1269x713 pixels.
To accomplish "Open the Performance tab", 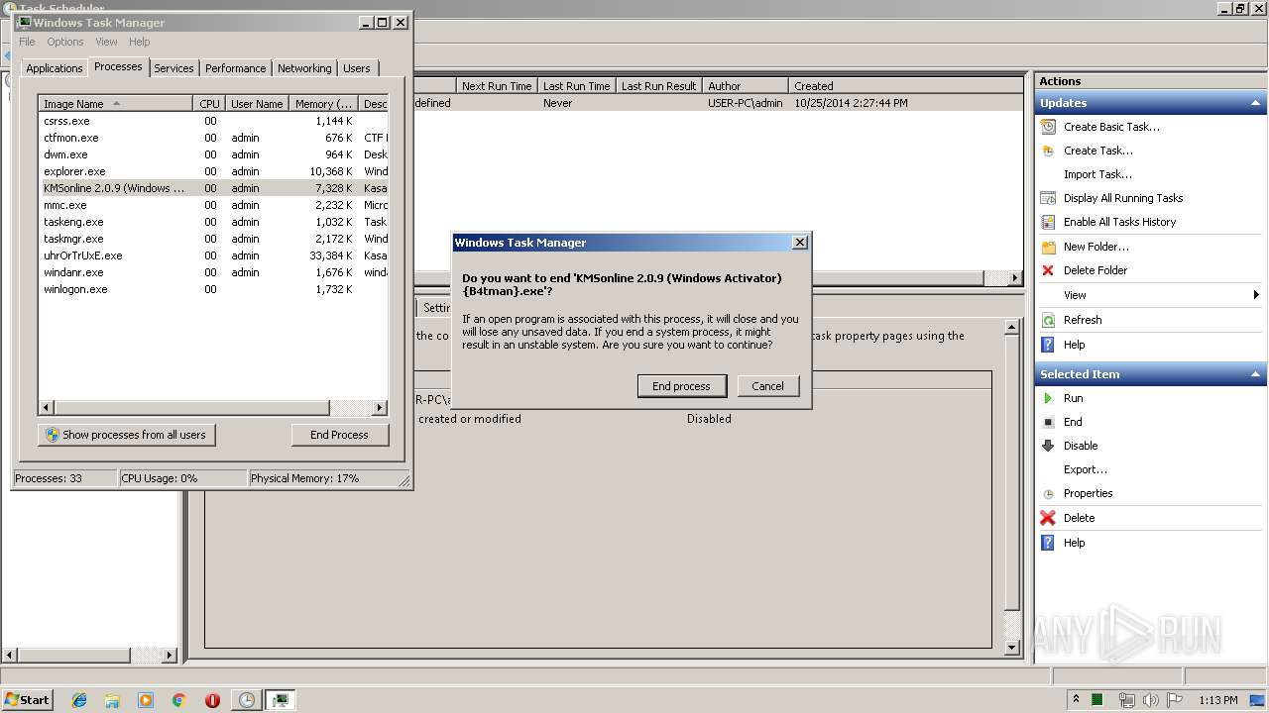I will (235, 68).
